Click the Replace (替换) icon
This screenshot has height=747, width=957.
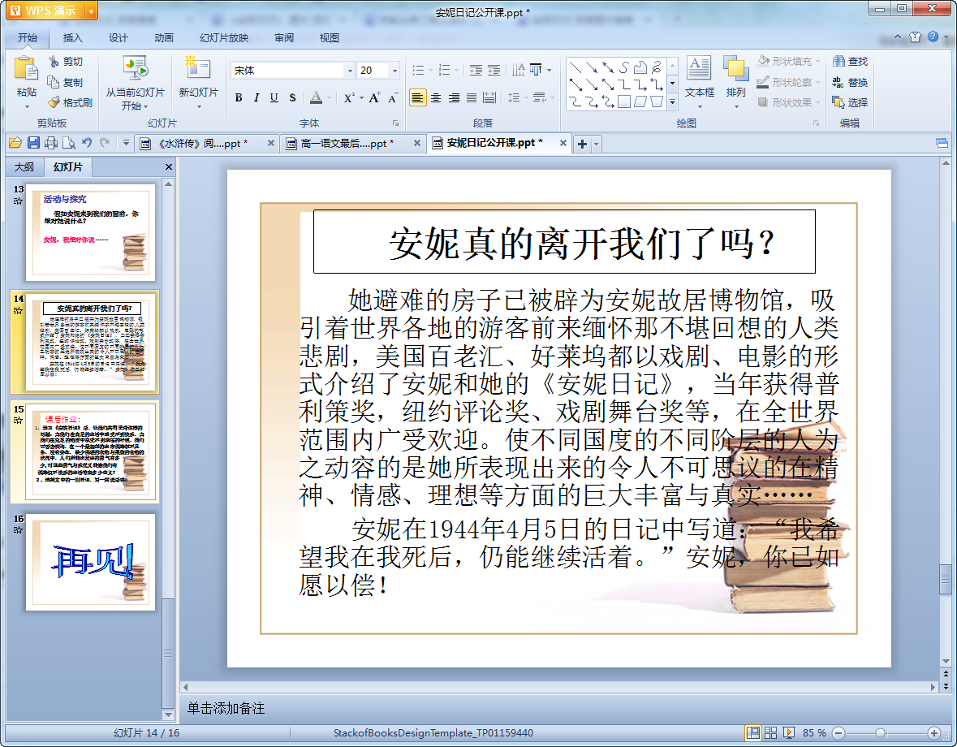click(x=838, y=82)
